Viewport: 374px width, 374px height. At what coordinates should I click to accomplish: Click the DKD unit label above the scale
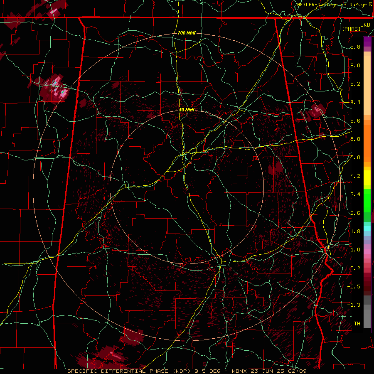click(365, 25)
